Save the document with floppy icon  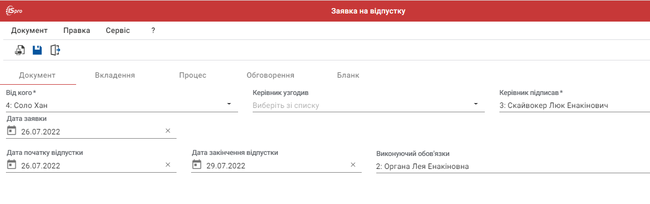(x=37, y=50)
